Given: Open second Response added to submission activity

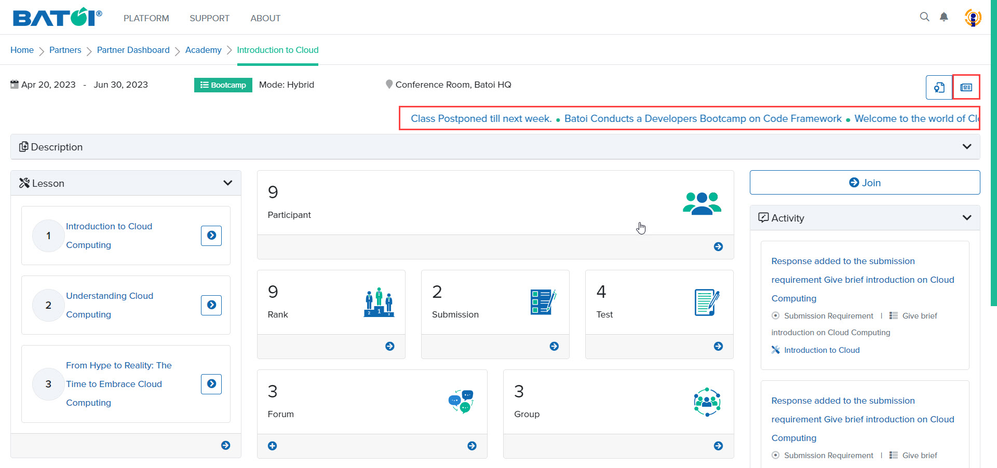Looking at the screenshot, I should tap(863, 419).
